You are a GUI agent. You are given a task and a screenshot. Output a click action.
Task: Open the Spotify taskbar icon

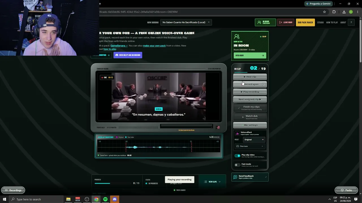[x=105, y=199]
